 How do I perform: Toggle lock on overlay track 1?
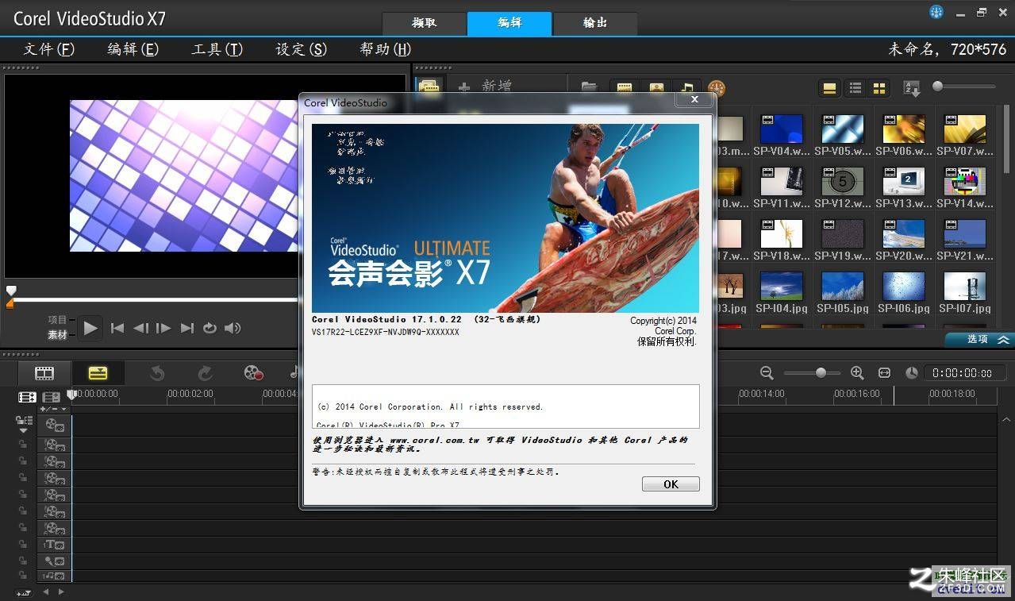pos(23,445)
